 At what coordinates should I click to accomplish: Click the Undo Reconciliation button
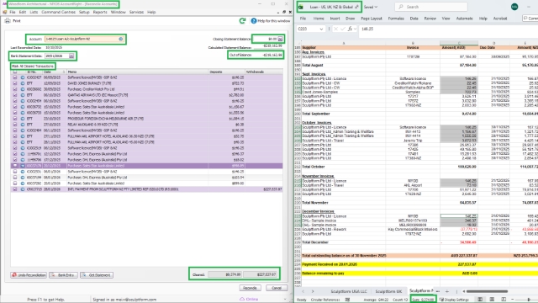click(29, 275)
